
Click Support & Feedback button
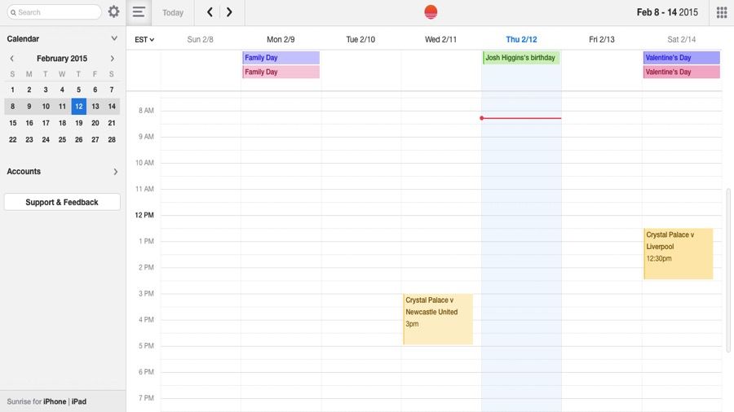tap(62, 202)
